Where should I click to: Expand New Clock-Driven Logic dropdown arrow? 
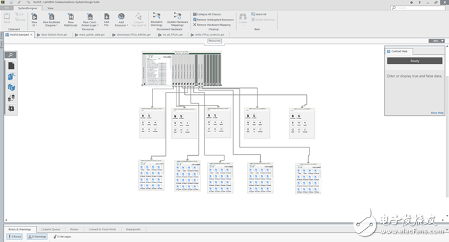tap(98, 25)
